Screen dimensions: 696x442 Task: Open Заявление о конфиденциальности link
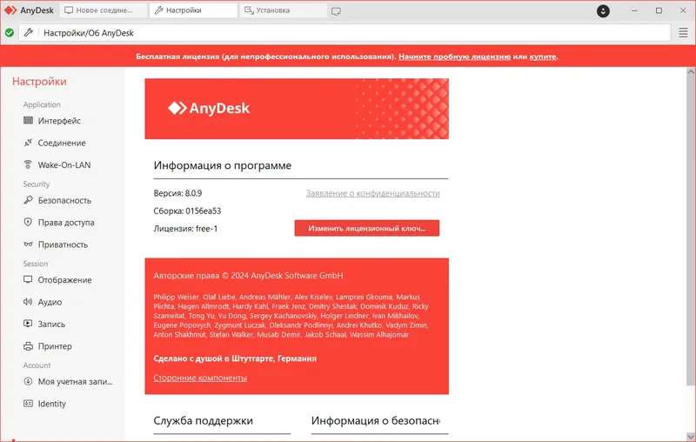point(373,193)
